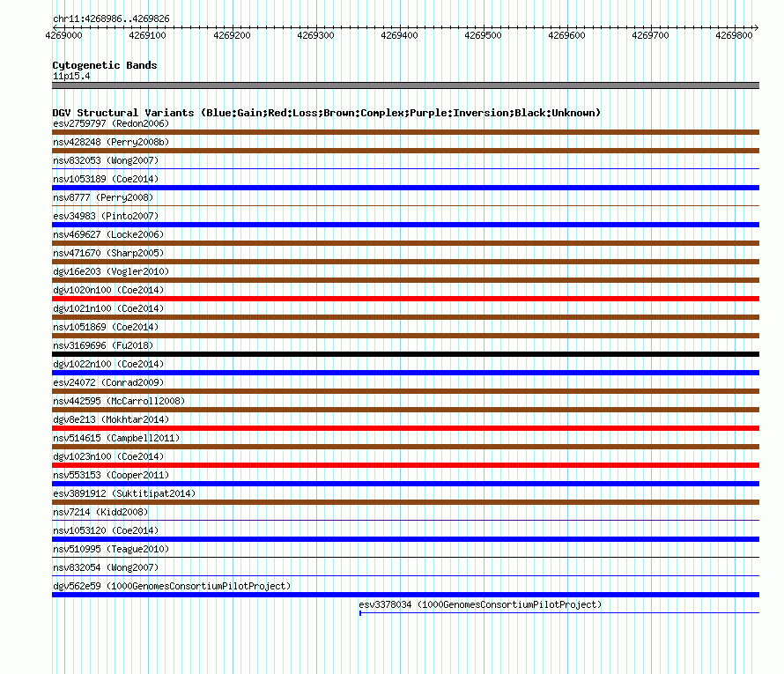Click nsv7214 (Kidd2008) variant label
The height and width of the screenshot is (674, 784).
(x=100, y=512)
